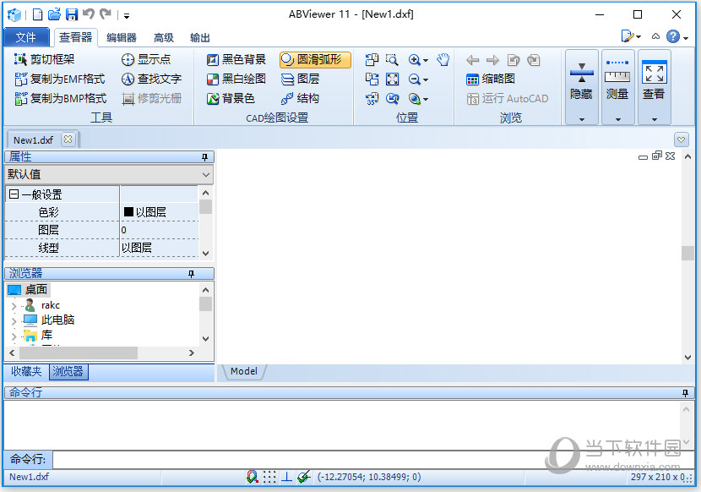The width and height of the screenshot is (701, 492).
Task: Open a file using the folder icon
Action: point(54,14)
